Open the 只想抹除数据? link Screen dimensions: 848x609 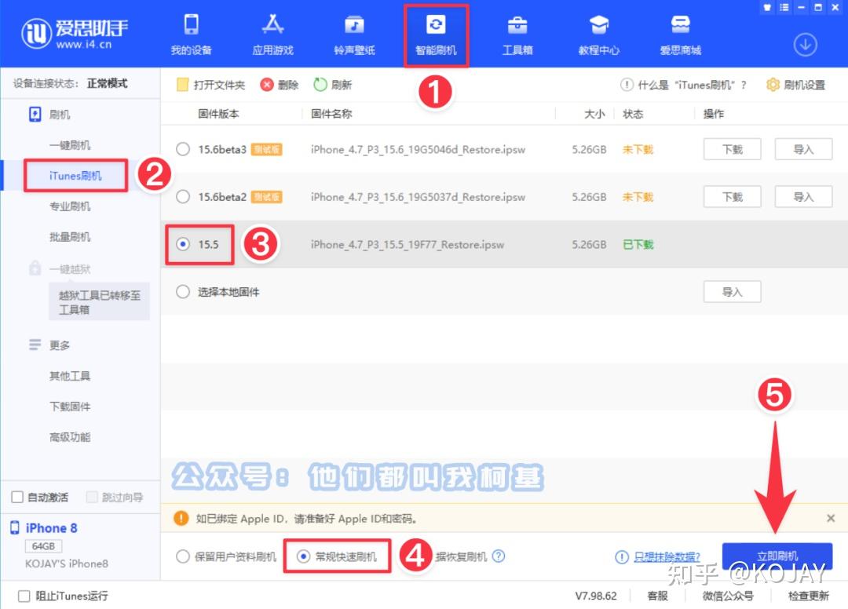coord(667,557)
